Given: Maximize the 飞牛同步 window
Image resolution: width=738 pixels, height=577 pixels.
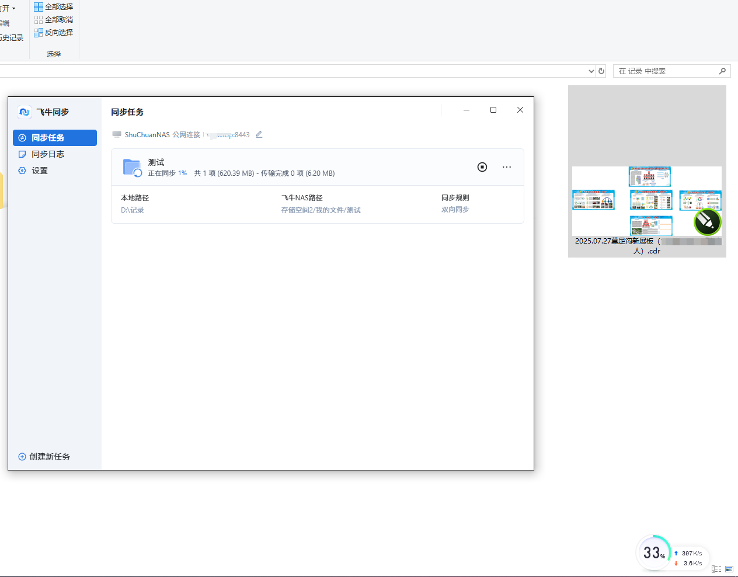Looking at the screenshot, I should point(493,110).
